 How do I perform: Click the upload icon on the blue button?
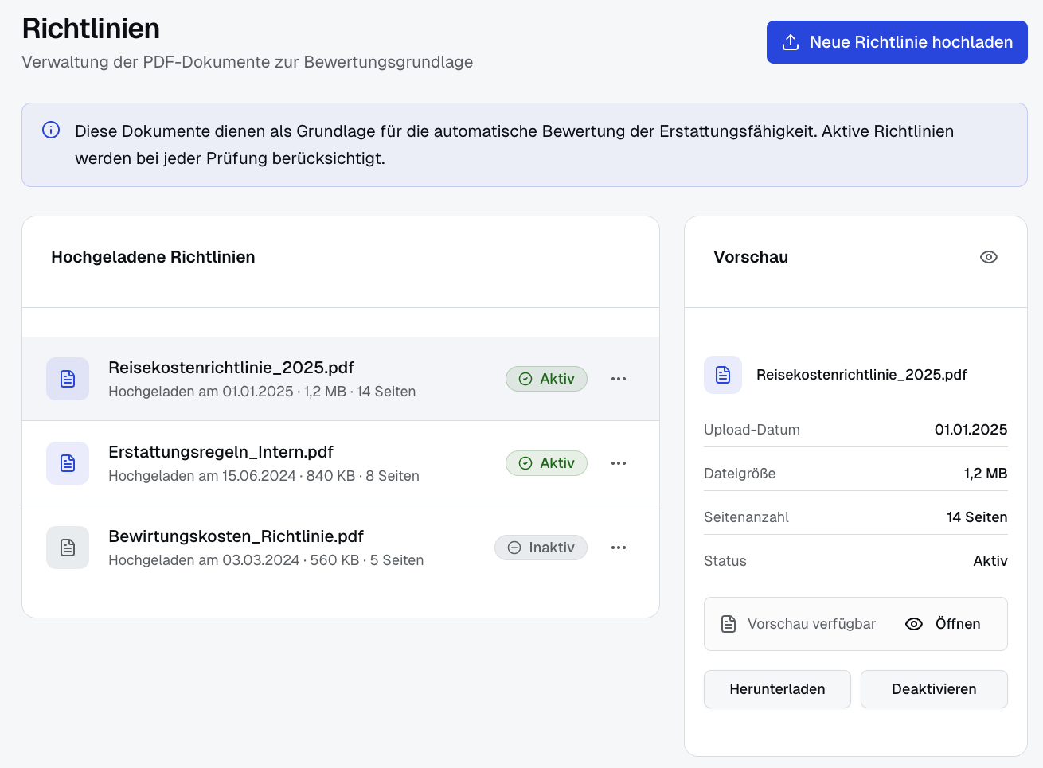tap(790, 41)
